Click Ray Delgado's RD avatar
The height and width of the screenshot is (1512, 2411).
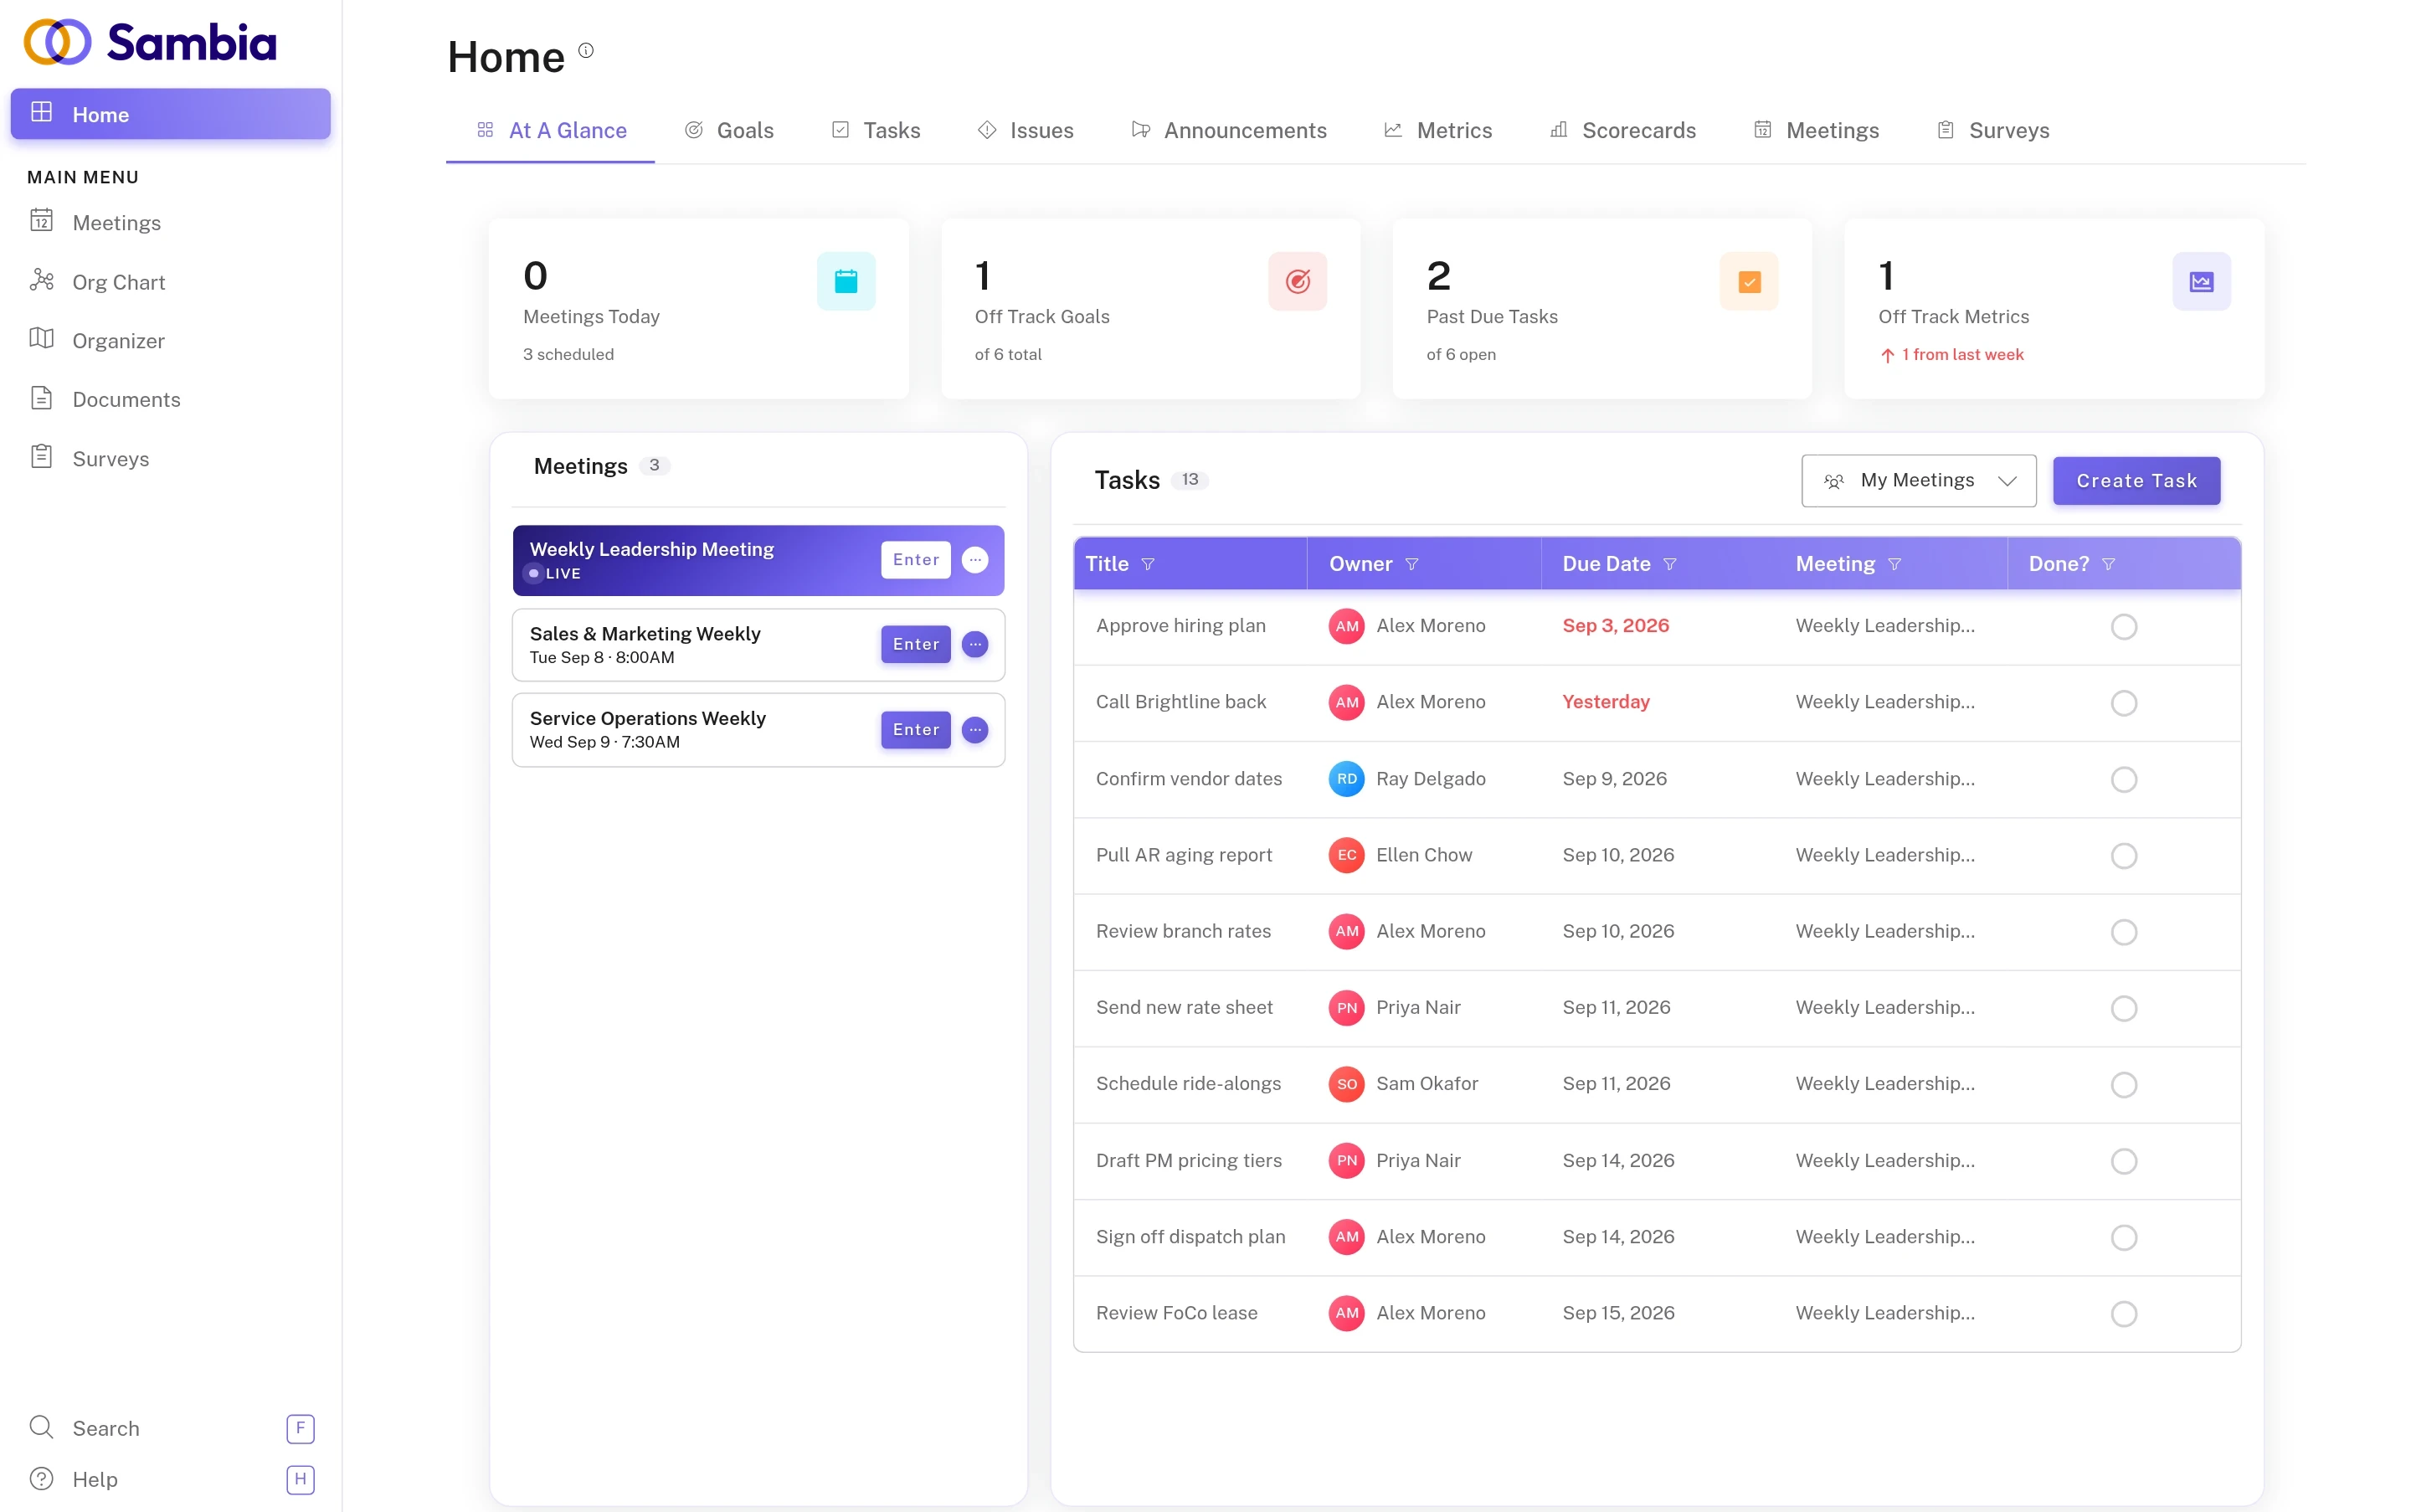pos(1346,779)
